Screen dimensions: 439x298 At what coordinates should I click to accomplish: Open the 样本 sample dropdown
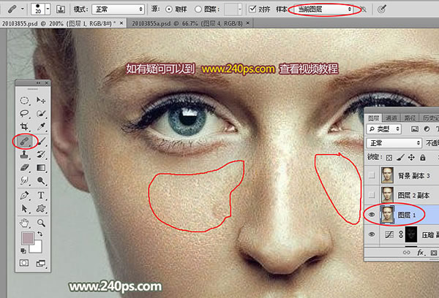tap(323, 9)
